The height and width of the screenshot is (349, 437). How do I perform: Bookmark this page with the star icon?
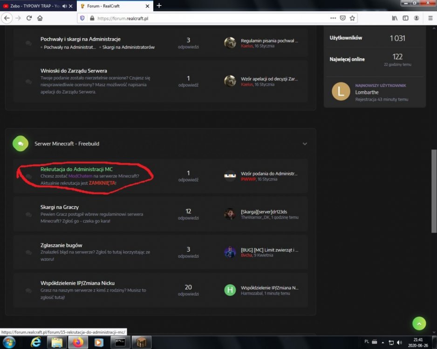[353, 18]
